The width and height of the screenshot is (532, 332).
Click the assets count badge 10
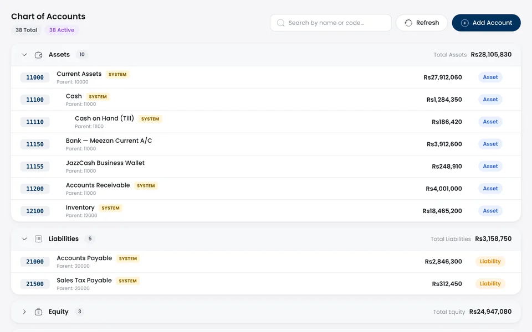pos(82,55)
